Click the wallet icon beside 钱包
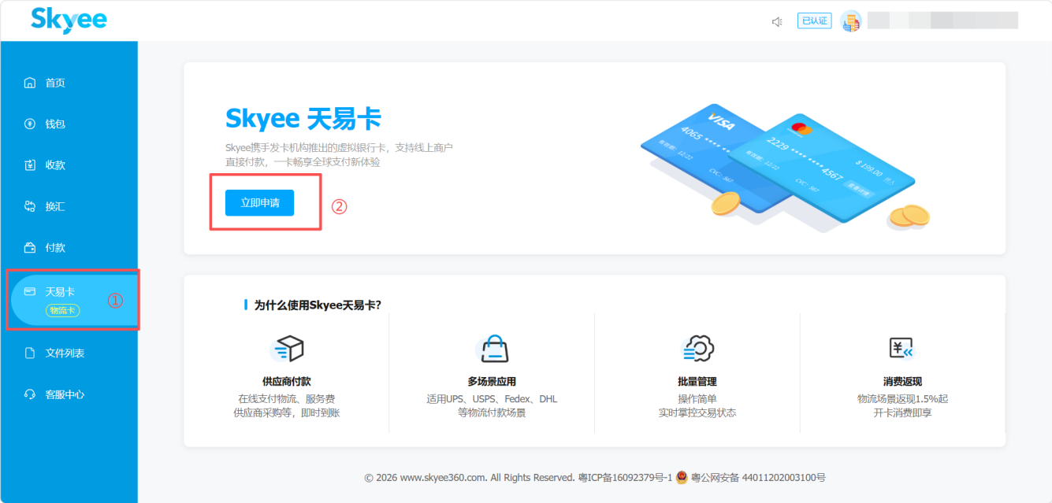Viewport: 1052px width, 503px height. click(x=30, y=124)
